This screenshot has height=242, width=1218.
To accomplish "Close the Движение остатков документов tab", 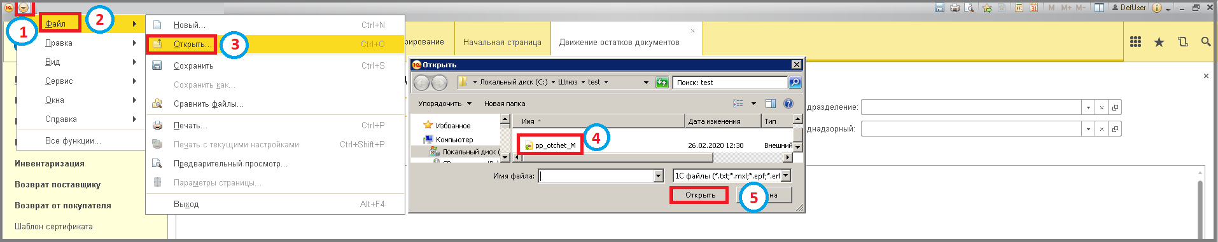I will tap(692, 30).
